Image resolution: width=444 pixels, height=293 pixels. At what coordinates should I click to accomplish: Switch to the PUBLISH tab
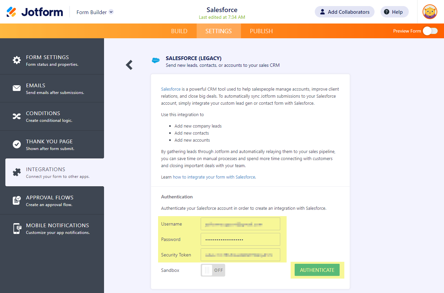click(261, 31)
